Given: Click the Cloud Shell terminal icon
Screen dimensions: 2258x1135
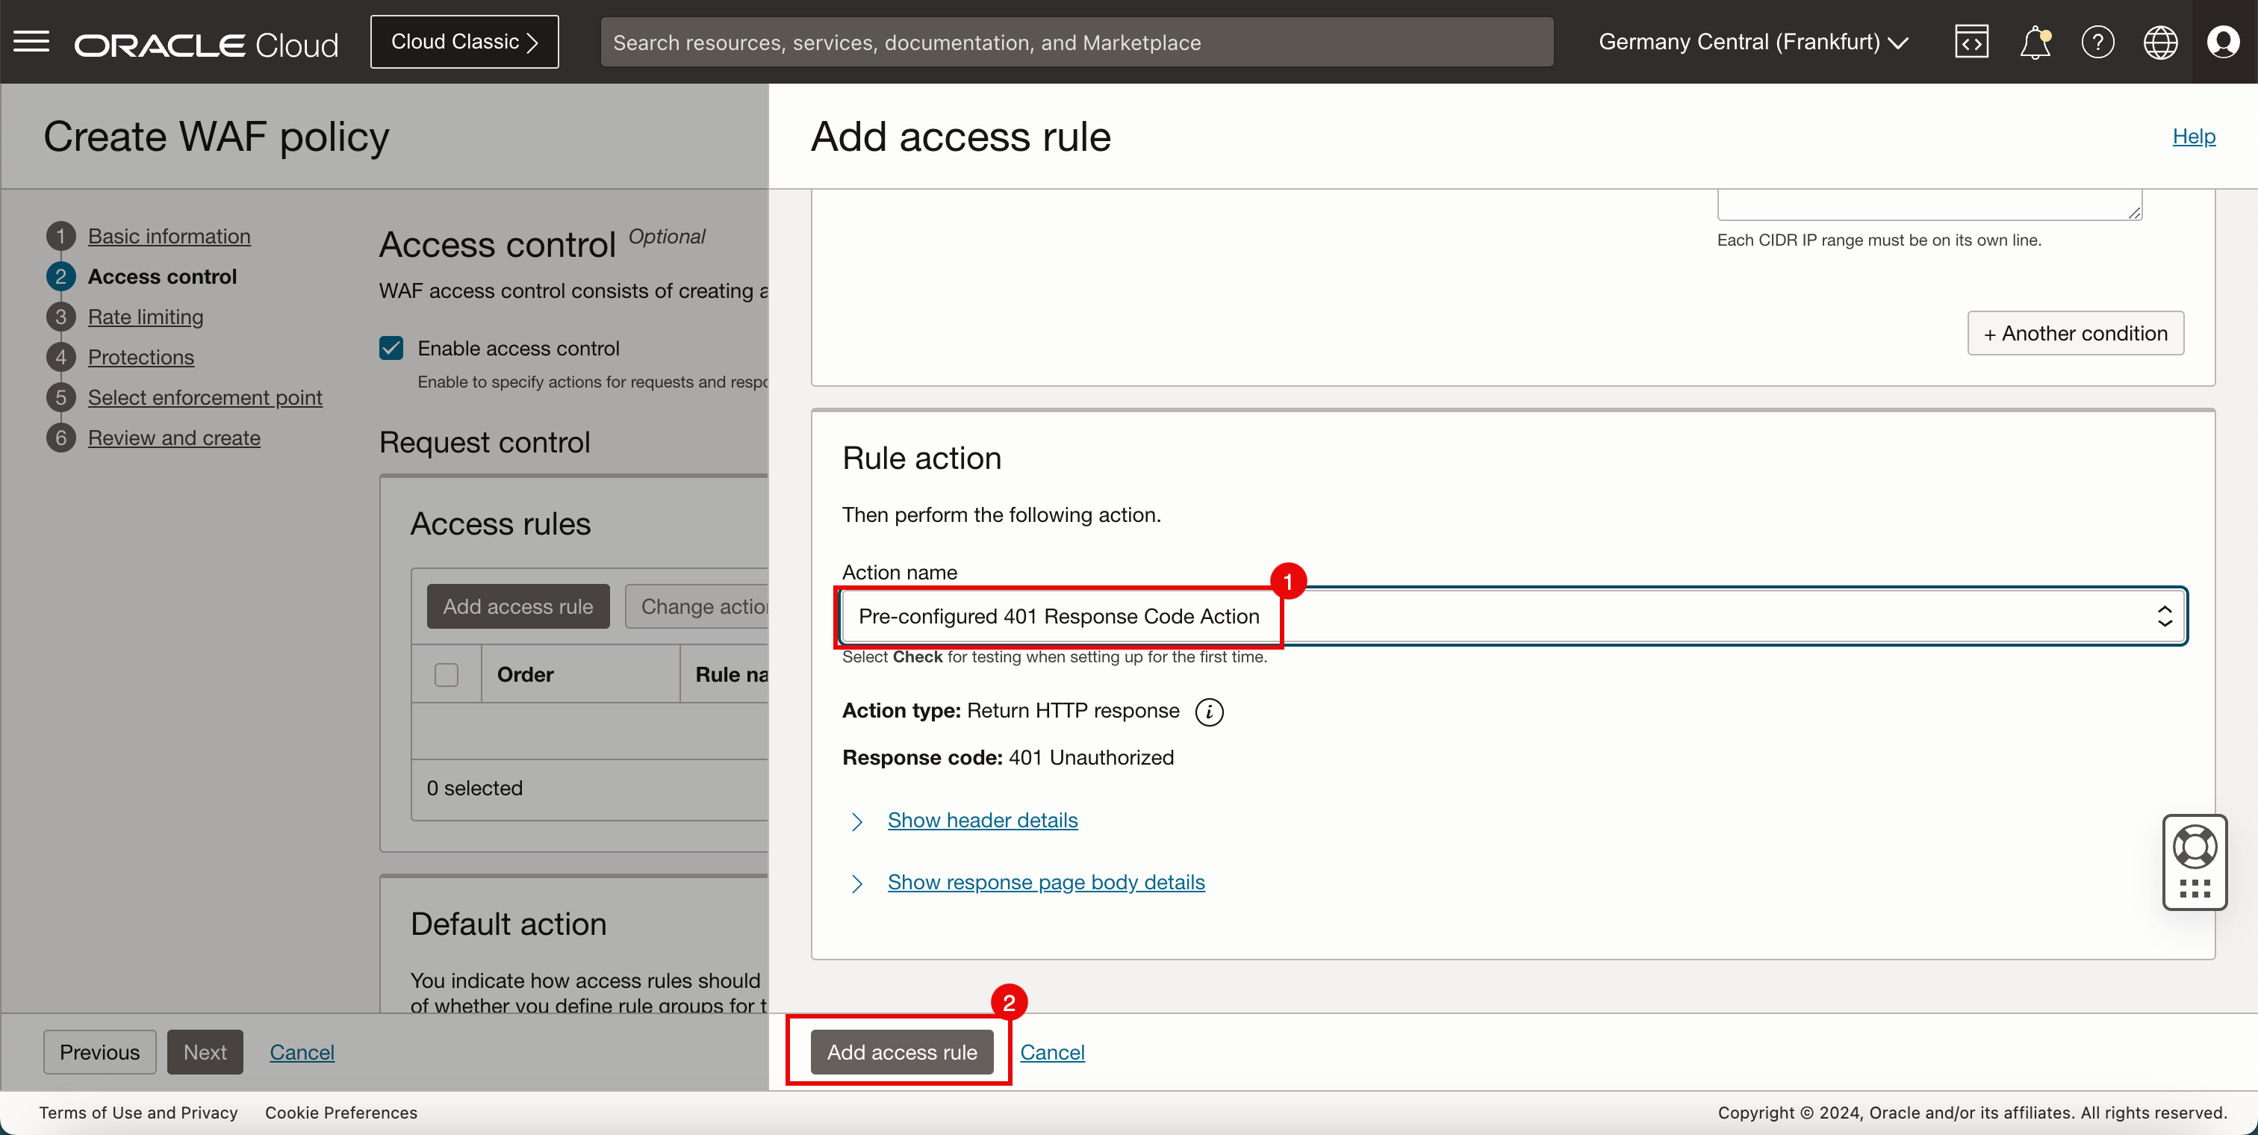Looking at the screenshot, I should (x=1971, y=42).
